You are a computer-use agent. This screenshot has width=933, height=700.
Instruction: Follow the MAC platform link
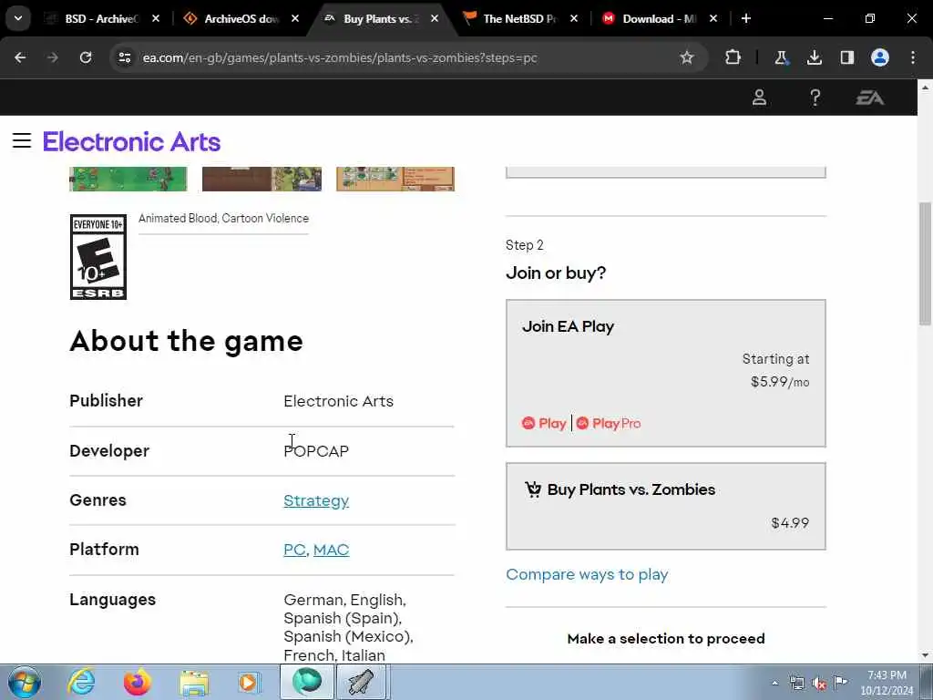click(332, 550)
